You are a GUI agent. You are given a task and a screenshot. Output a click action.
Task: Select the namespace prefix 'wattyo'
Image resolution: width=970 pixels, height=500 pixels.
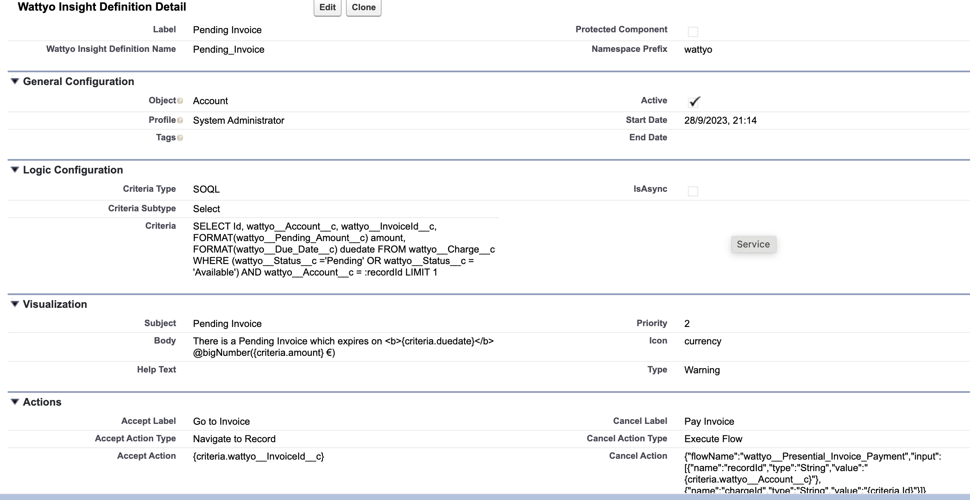pos(698,49)
